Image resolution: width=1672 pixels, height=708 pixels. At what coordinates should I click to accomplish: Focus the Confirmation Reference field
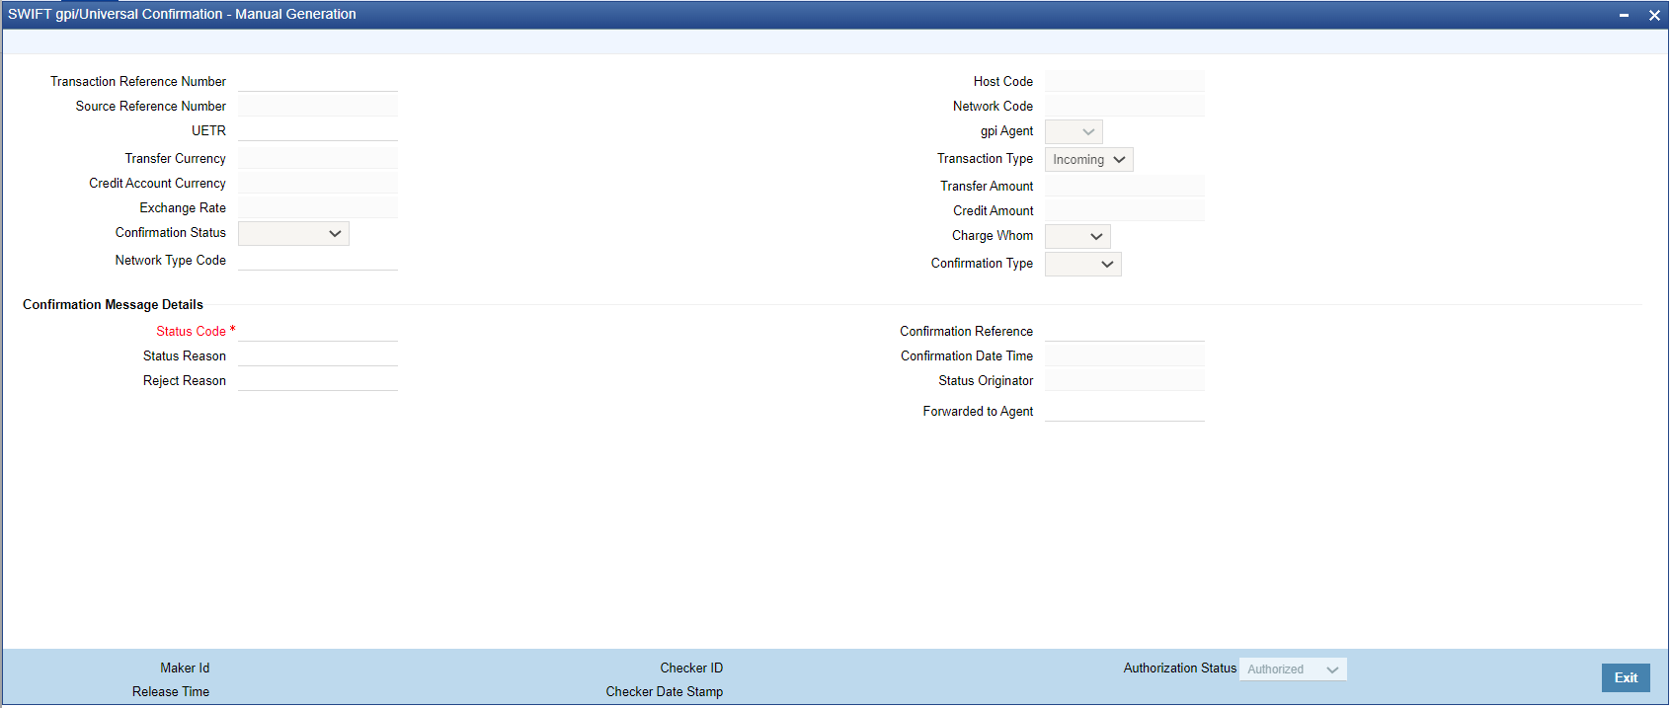coord(1125,331)
